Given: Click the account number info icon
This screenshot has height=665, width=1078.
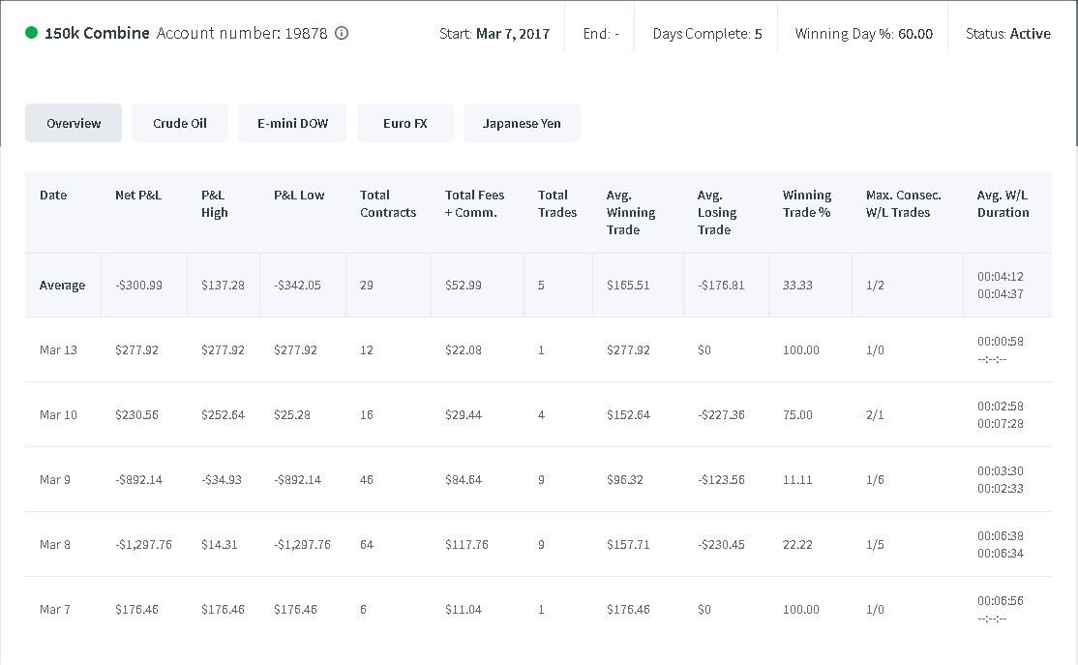Looking at the screenshot, I should [342, 33].
